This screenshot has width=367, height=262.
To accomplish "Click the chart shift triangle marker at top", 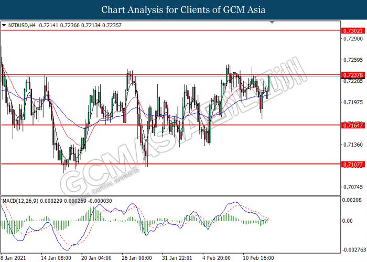I will pyautogui.click(x=272, y=23).
